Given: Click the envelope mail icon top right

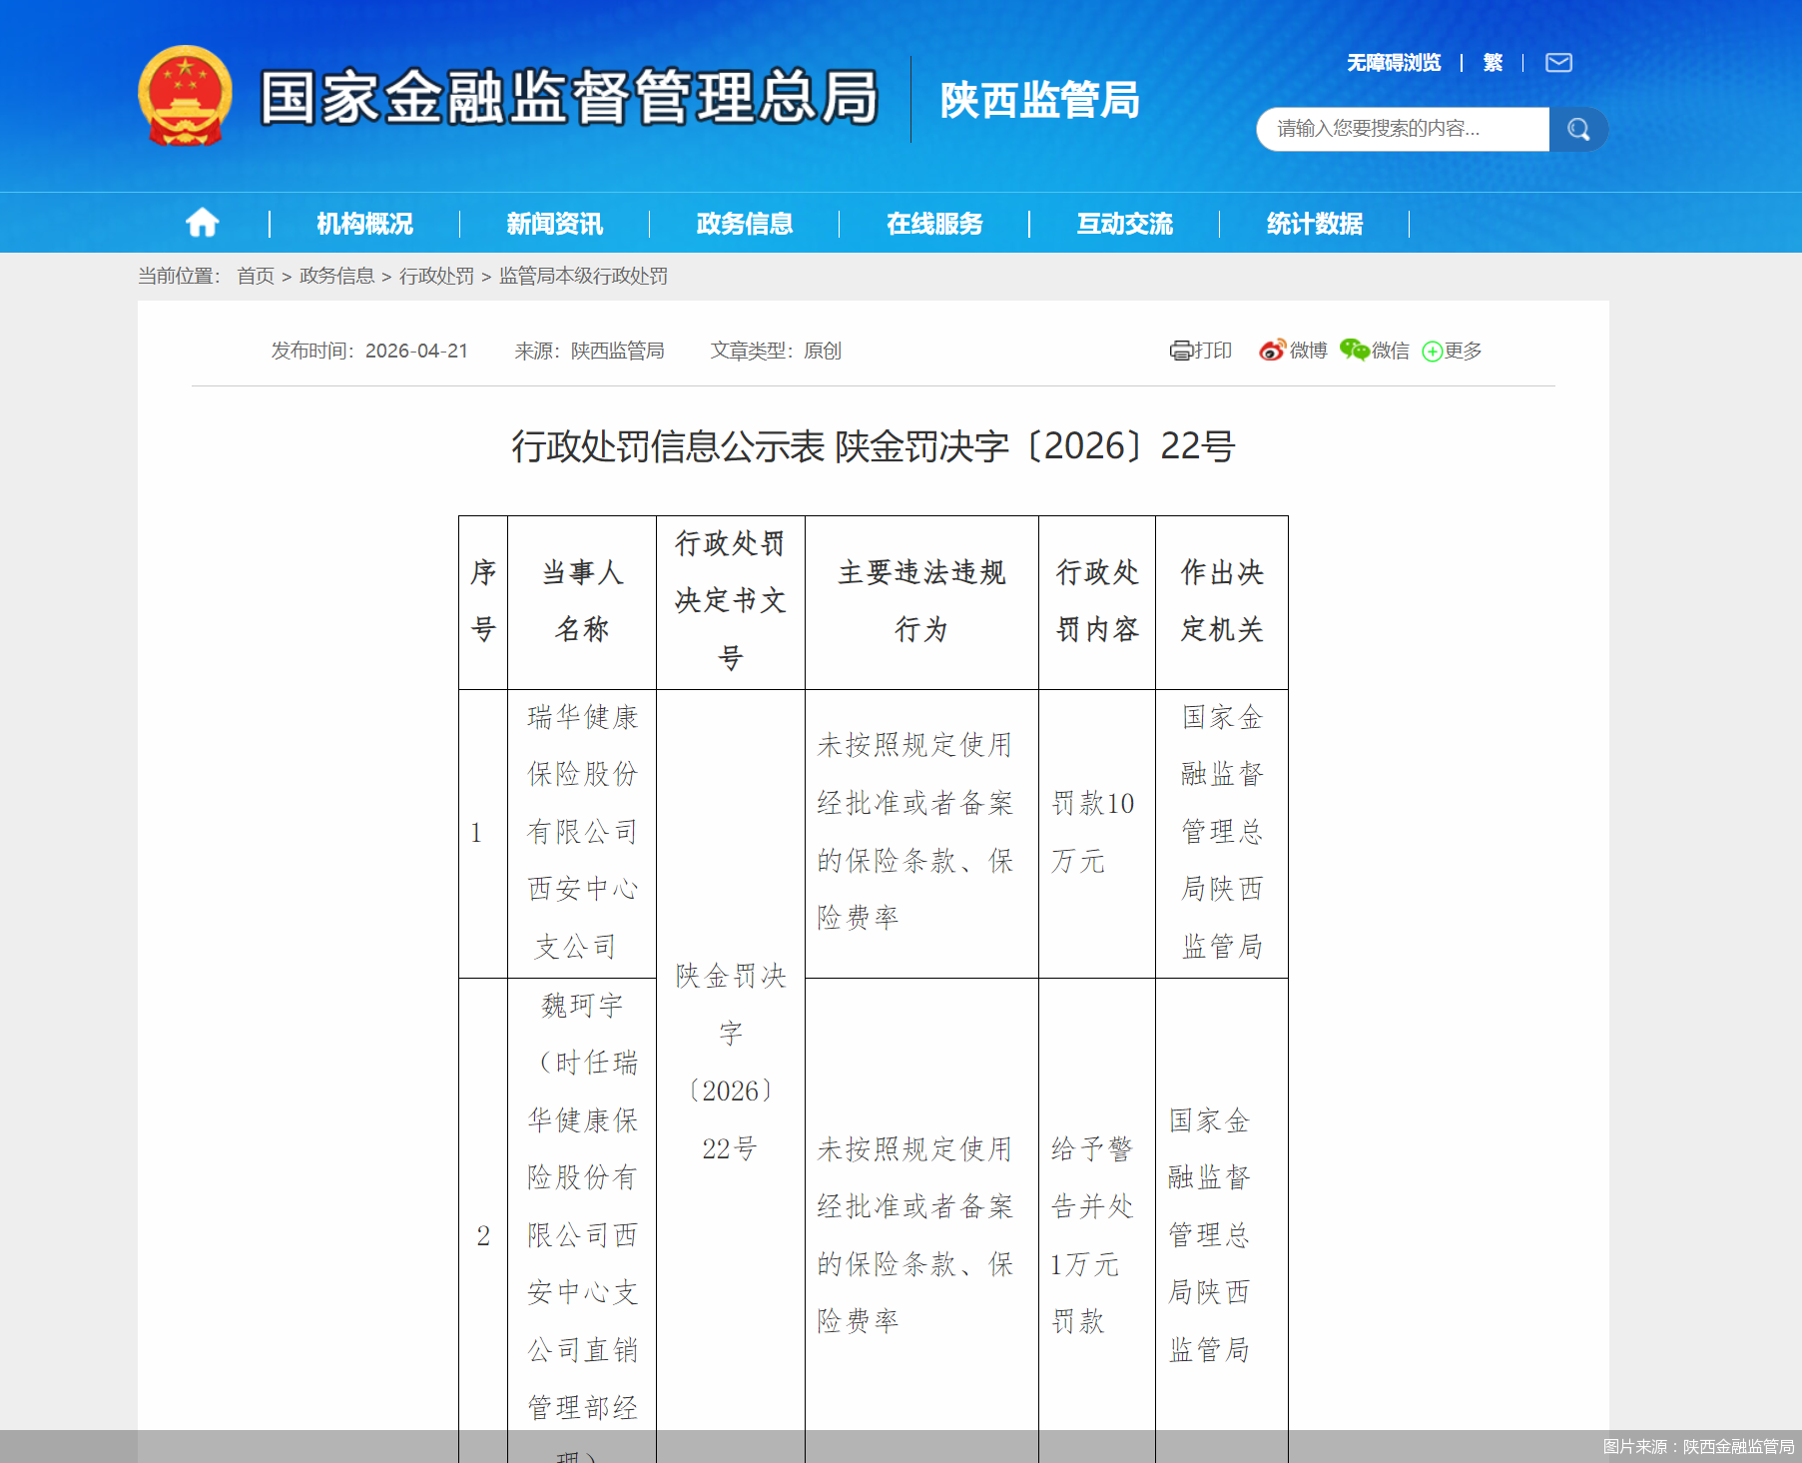Looking at the screenshot, I should (x=1558, y=62).
